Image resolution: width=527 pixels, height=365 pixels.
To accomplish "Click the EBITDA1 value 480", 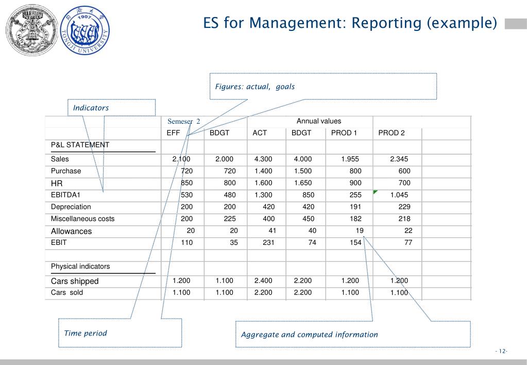I will pyautogui.click(x=230, y=195).
